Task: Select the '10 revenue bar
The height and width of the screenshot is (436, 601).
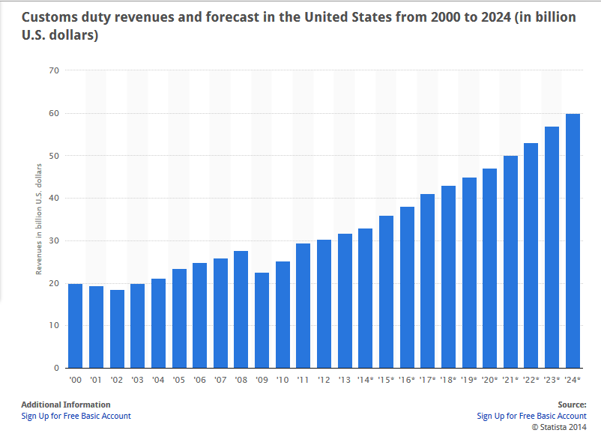Action: pos(283,315)
